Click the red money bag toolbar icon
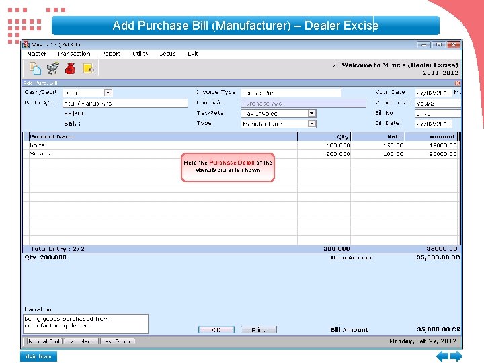Image resolution: width=484 pixels, height=363 pixels. [x=71, y=68]
